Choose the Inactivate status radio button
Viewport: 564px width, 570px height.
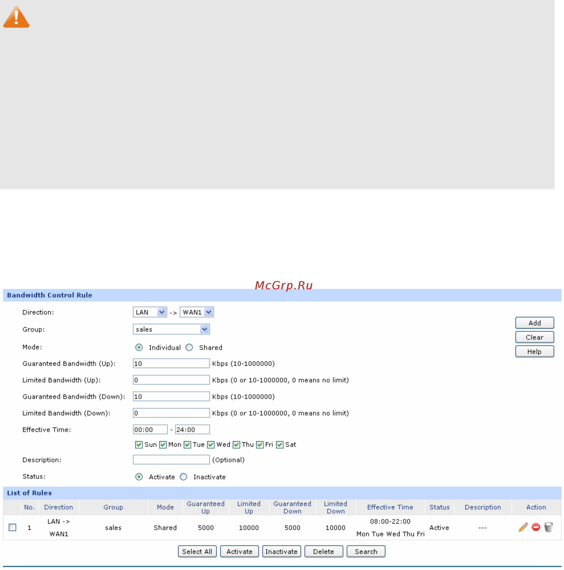pos(183,477)
